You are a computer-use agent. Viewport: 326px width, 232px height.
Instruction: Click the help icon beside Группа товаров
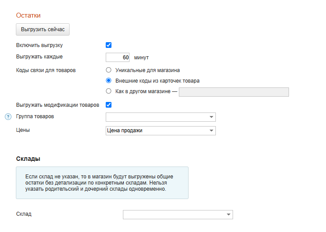pos(7,117)
